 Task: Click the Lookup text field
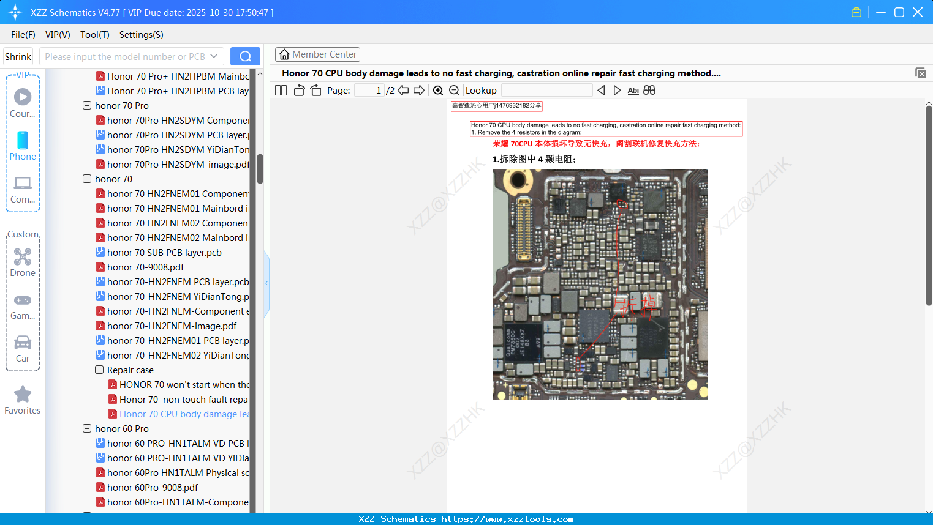click(546, 90)
